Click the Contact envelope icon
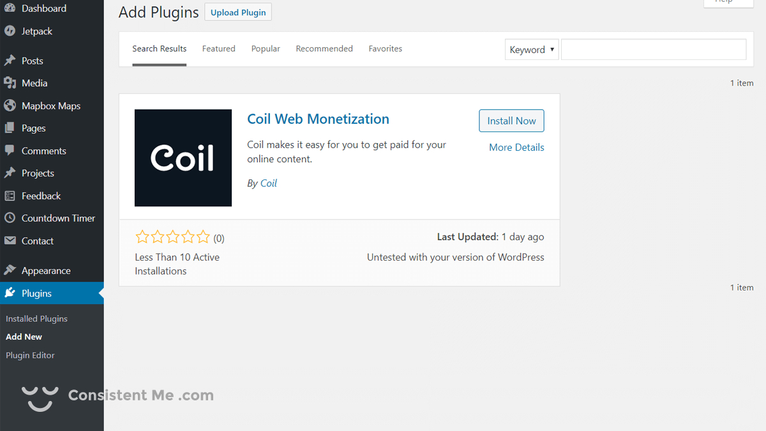This screenshot has width=766, height=431. (x=10, y=241)
